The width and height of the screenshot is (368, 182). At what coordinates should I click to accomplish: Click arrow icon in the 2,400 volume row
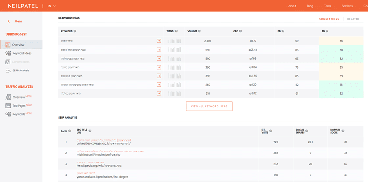coord(159,41)
